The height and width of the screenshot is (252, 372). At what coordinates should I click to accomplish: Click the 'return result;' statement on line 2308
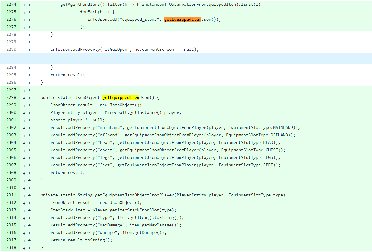click(68, 173)
